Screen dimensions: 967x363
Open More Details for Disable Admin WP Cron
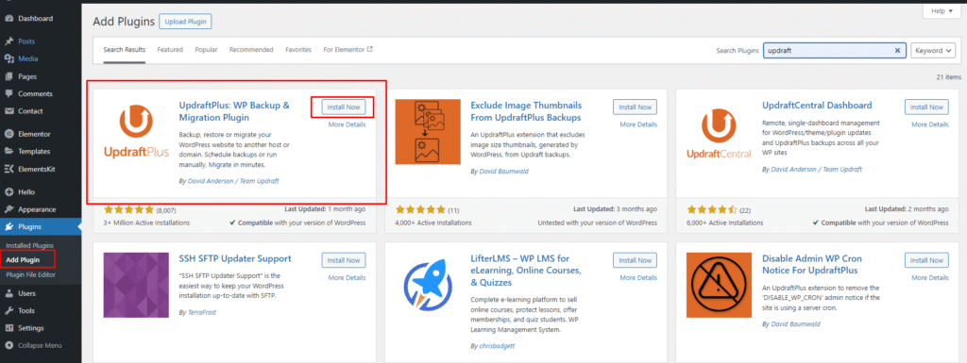(x=930, y=277)
